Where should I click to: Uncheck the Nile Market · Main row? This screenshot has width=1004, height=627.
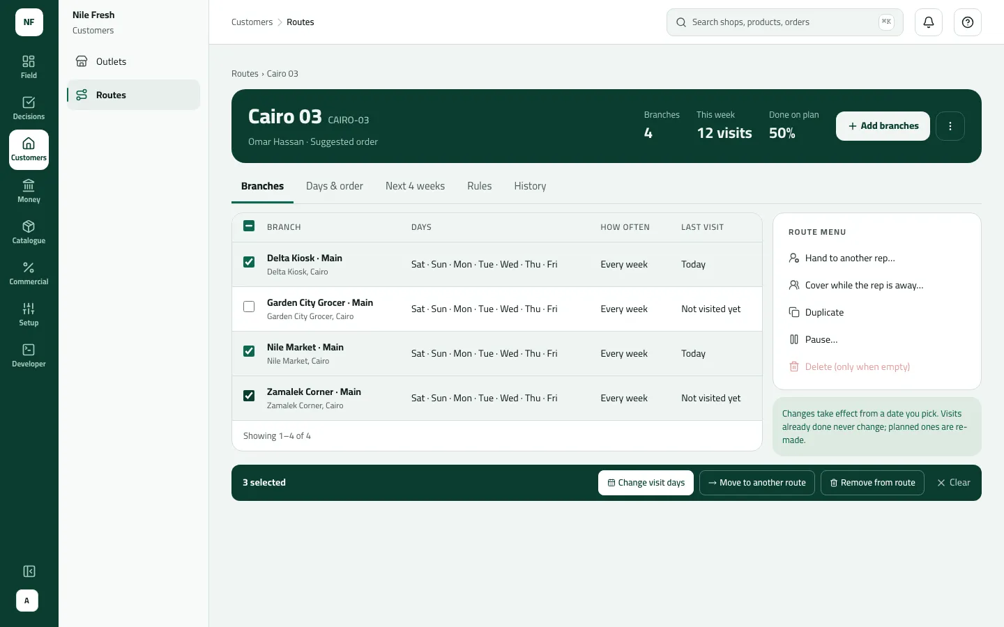[x=249, y=351]
